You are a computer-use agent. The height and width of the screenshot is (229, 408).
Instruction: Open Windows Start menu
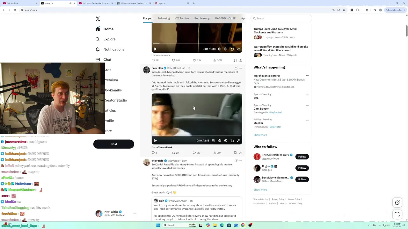[158, 225]
